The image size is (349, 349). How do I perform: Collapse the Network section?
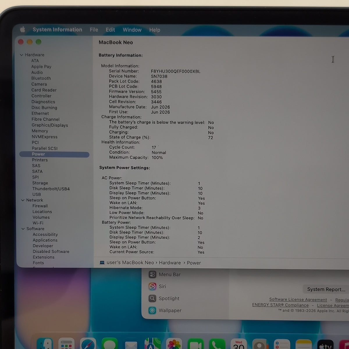23,200
